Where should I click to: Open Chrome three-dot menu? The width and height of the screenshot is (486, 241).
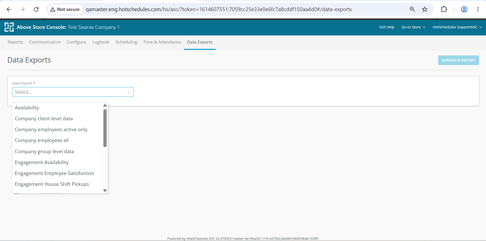click(478, 9)
